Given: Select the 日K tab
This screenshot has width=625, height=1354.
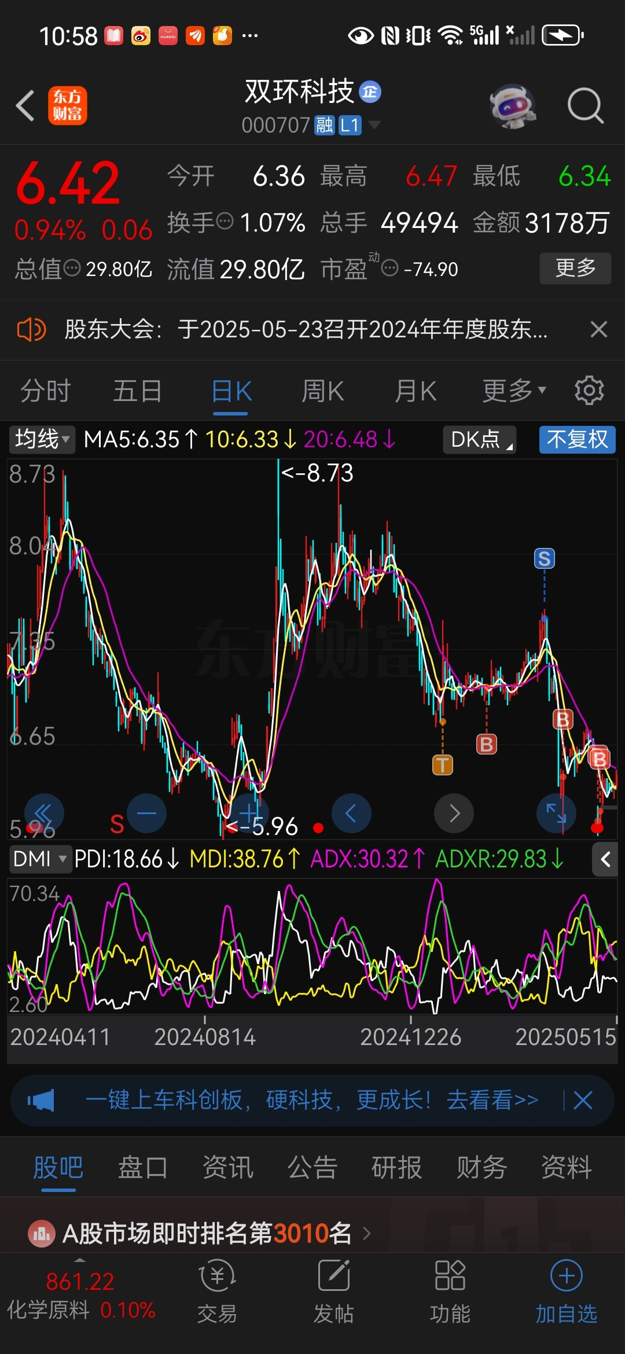Looking at the screenshot, I should click(231, 391).
